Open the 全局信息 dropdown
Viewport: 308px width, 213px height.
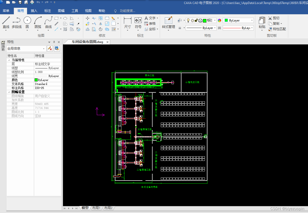[26, 48]
